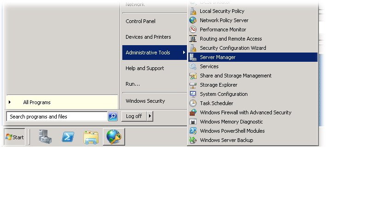This screenshot has width=378, height=212.
Task: Open Control Panel
Action: pyautogui.click(x=140, y=21)
